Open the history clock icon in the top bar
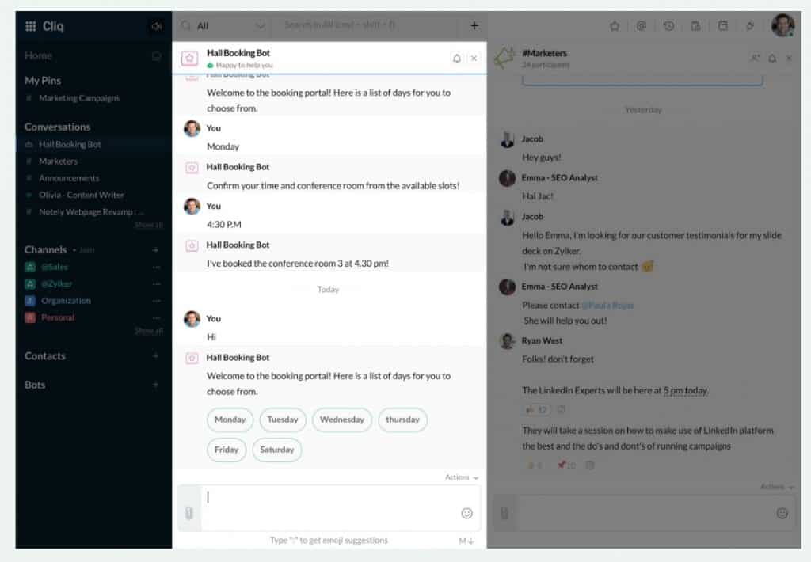The image size is (811, 562). [x=668, y=26]
